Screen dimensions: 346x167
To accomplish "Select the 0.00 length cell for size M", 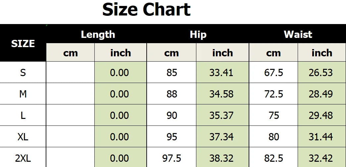I will [x=119, y=94].
